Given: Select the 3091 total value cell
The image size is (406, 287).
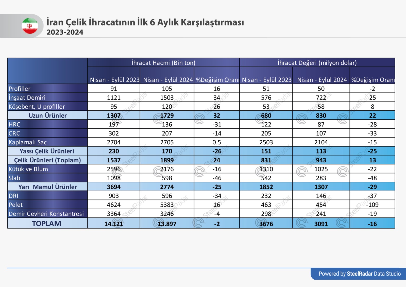Looking at the screenshot, I should 321,224.
